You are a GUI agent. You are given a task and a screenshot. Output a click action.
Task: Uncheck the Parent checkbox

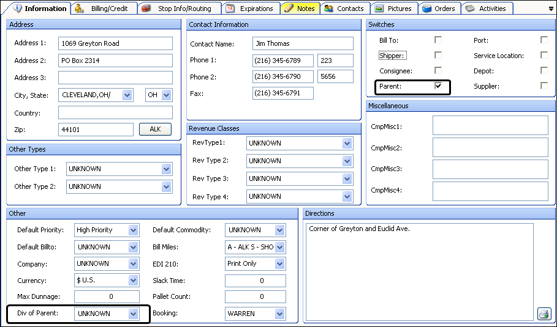click(438, 86)
